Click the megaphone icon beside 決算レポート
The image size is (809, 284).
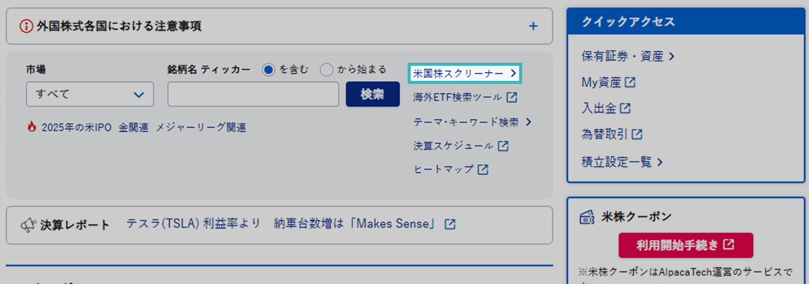(x=28, y=225)
